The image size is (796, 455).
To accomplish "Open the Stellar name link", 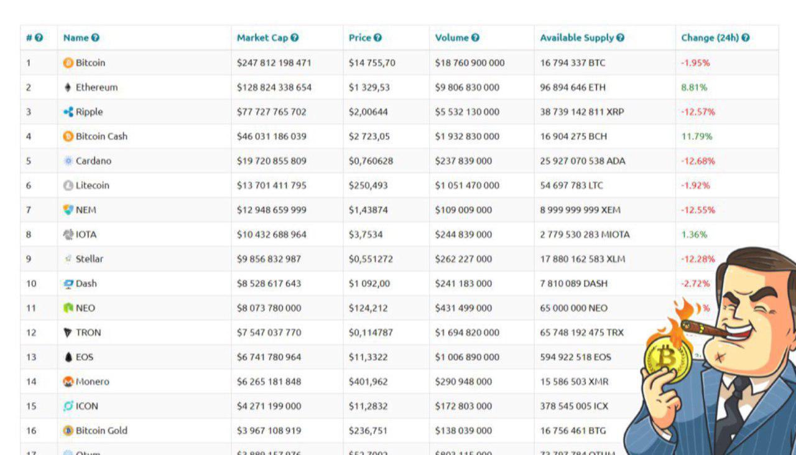I will [90, 259].
